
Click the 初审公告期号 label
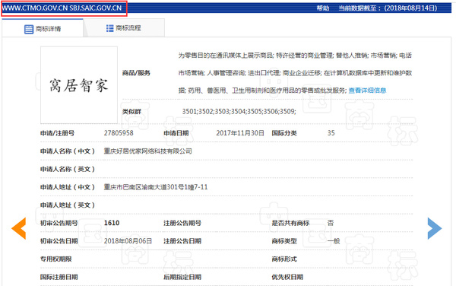point(59,223)
